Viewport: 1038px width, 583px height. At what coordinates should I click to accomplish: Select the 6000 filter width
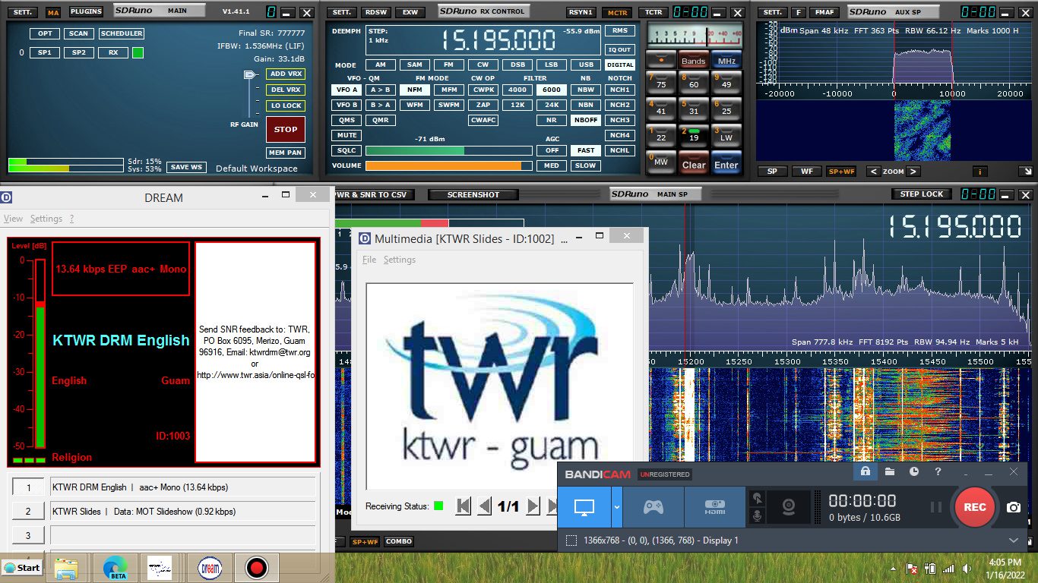point(552,90)
